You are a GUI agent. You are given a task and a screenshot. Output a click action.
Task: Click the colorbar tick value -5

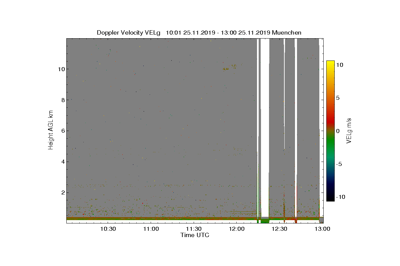pyautogui.click(x=339, y=164)
